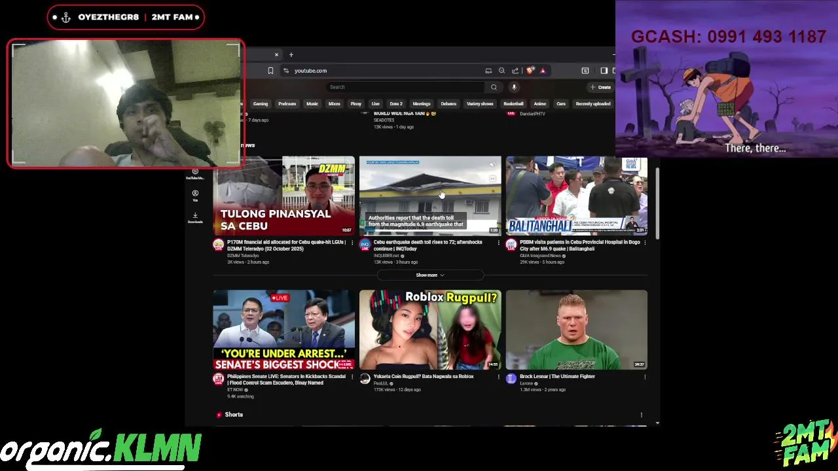Open the PaoLUL channel avatar
Screen dimensions: 838x471
[365, 379]
